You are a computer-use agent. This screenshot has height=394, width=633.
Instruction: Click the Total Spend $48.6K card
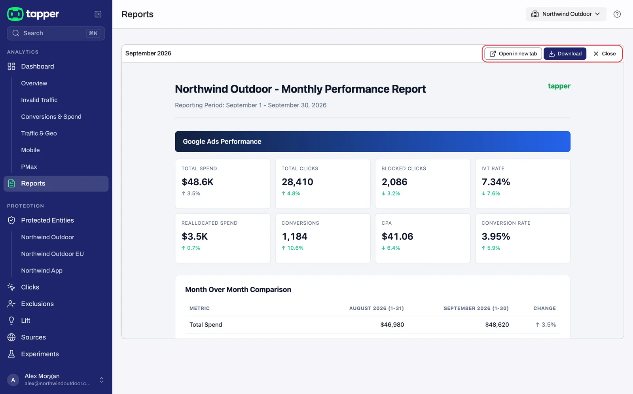pos(223,184)
